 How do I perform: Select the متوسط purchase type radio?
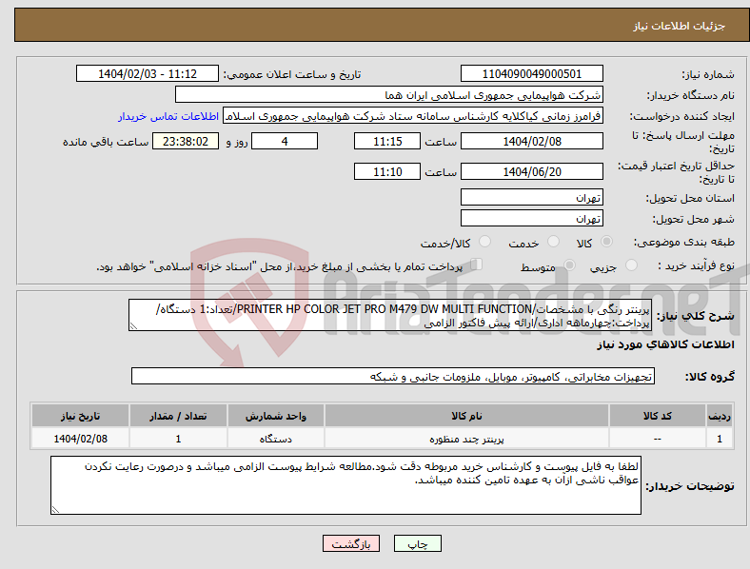pos(570,265)
